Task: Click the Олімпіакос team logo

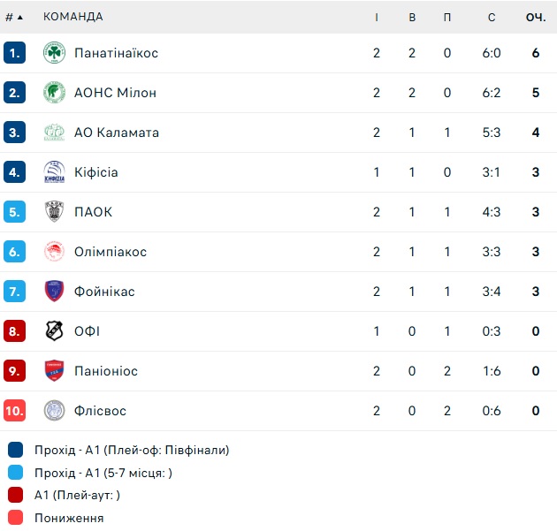Action: point(54,252)
